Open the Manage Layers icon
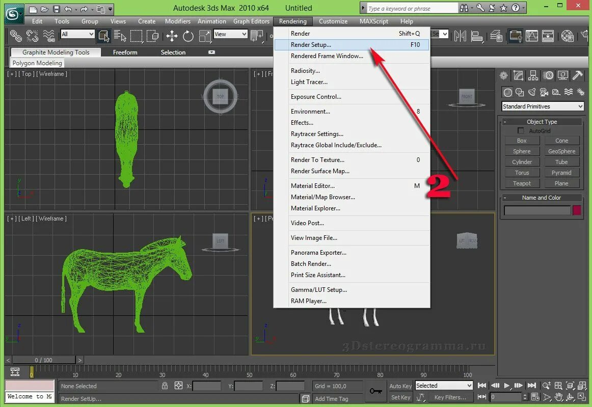The height and width of the screenshot is (407, 592). (x=496, y=36)
